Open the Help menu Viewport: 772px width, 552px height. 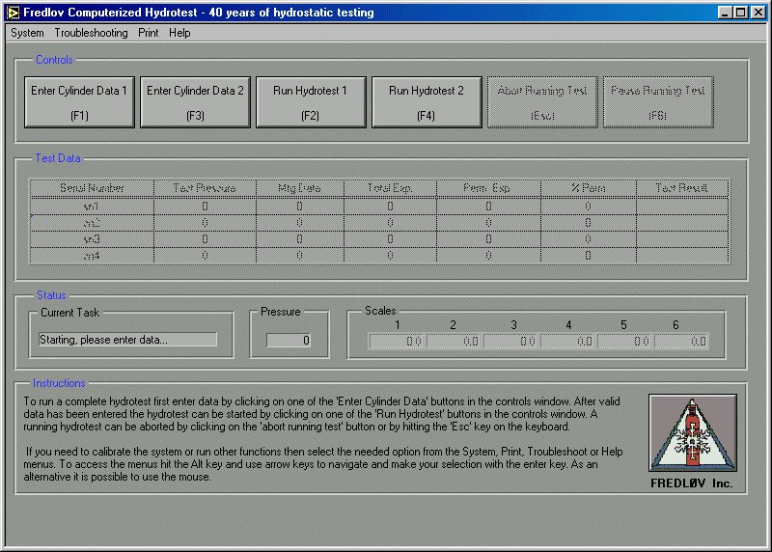179,33
